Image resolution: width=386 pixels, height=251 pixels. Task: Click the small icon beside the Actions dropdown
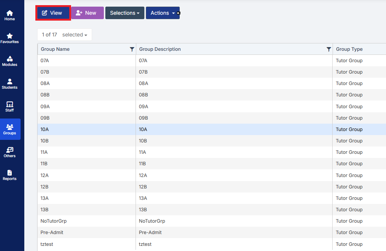(178, 13)
